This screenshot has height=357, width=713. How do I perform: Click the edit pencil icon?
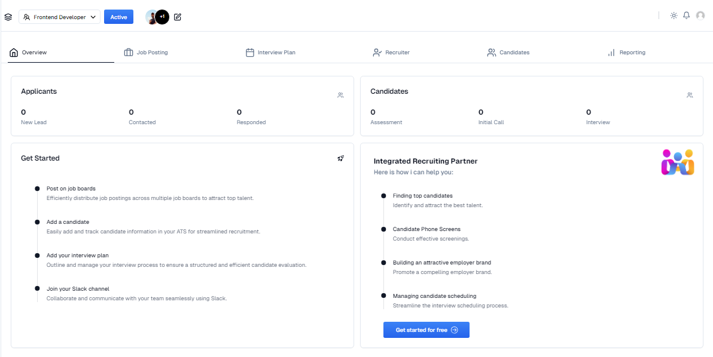(178, 17)
